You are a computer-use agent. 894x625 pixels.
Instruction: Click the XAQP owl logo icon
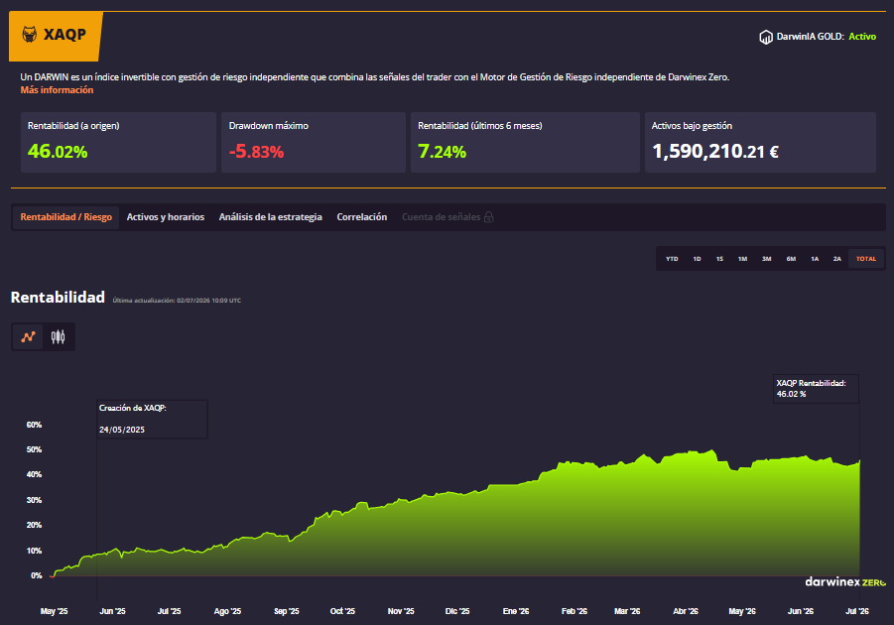29,35
